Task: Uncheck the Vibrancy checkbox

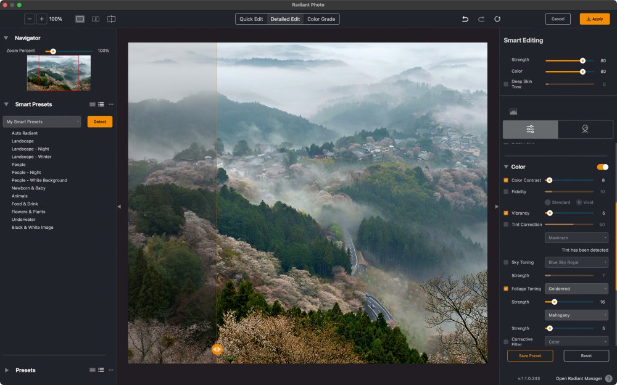Action: click(506, 213)
